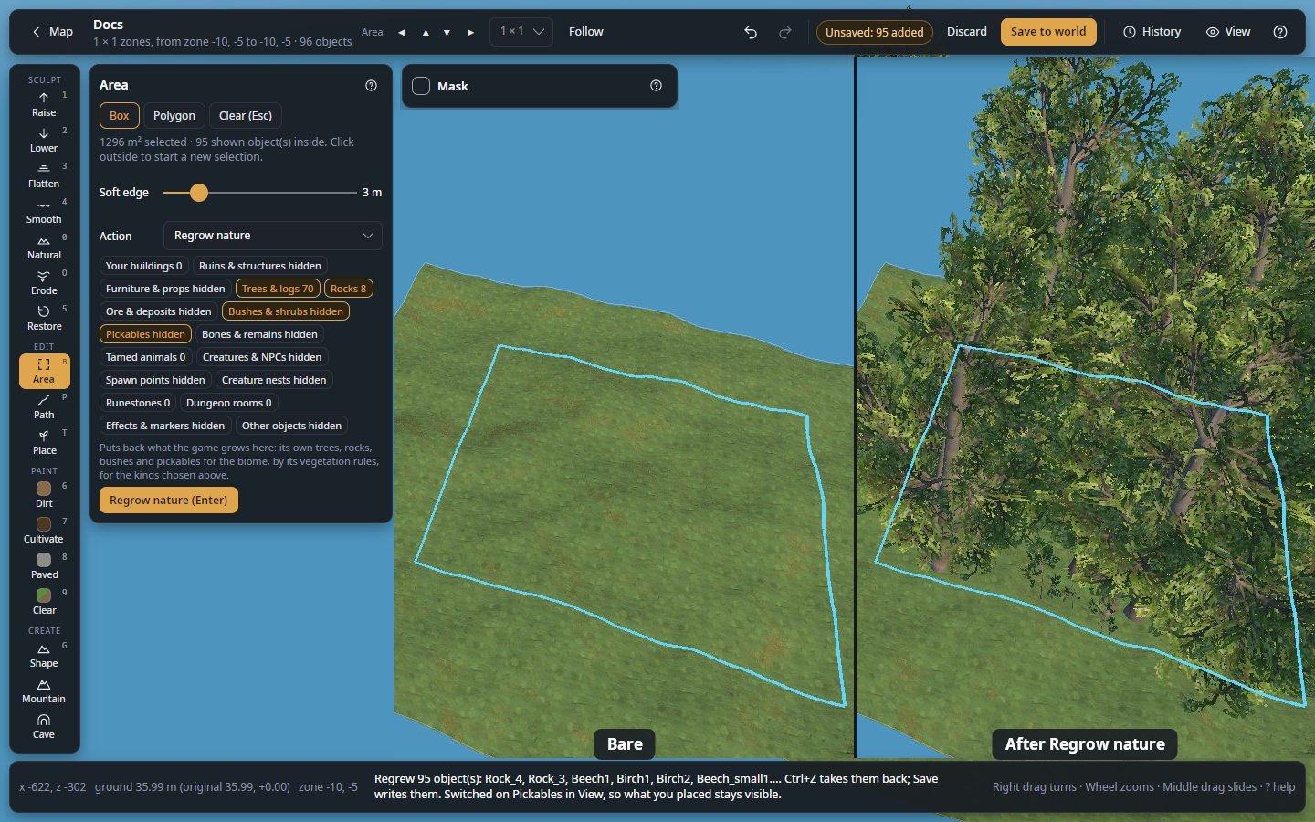The height and width of the screenshot is (822, 1315).
Task: Select the Path edit tool
Action: click(x=44, y=406)
